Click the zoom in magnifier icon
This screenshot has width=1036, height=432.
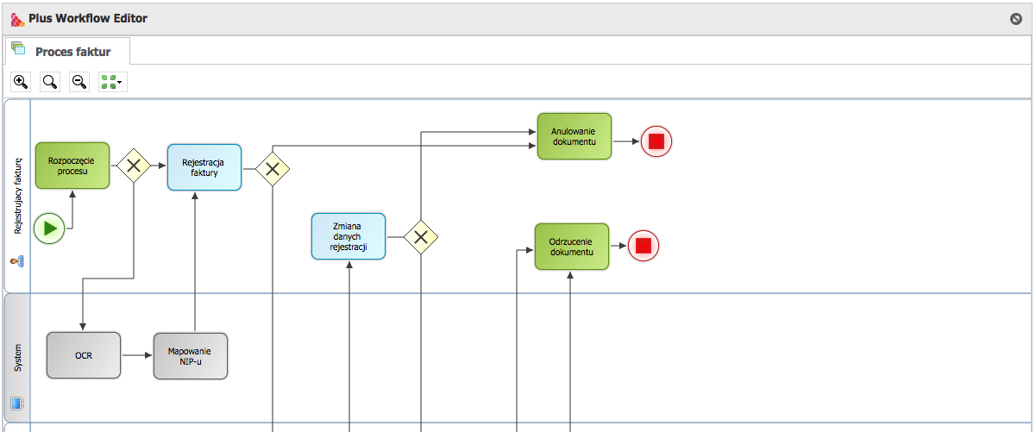click(x=21, y=82)
